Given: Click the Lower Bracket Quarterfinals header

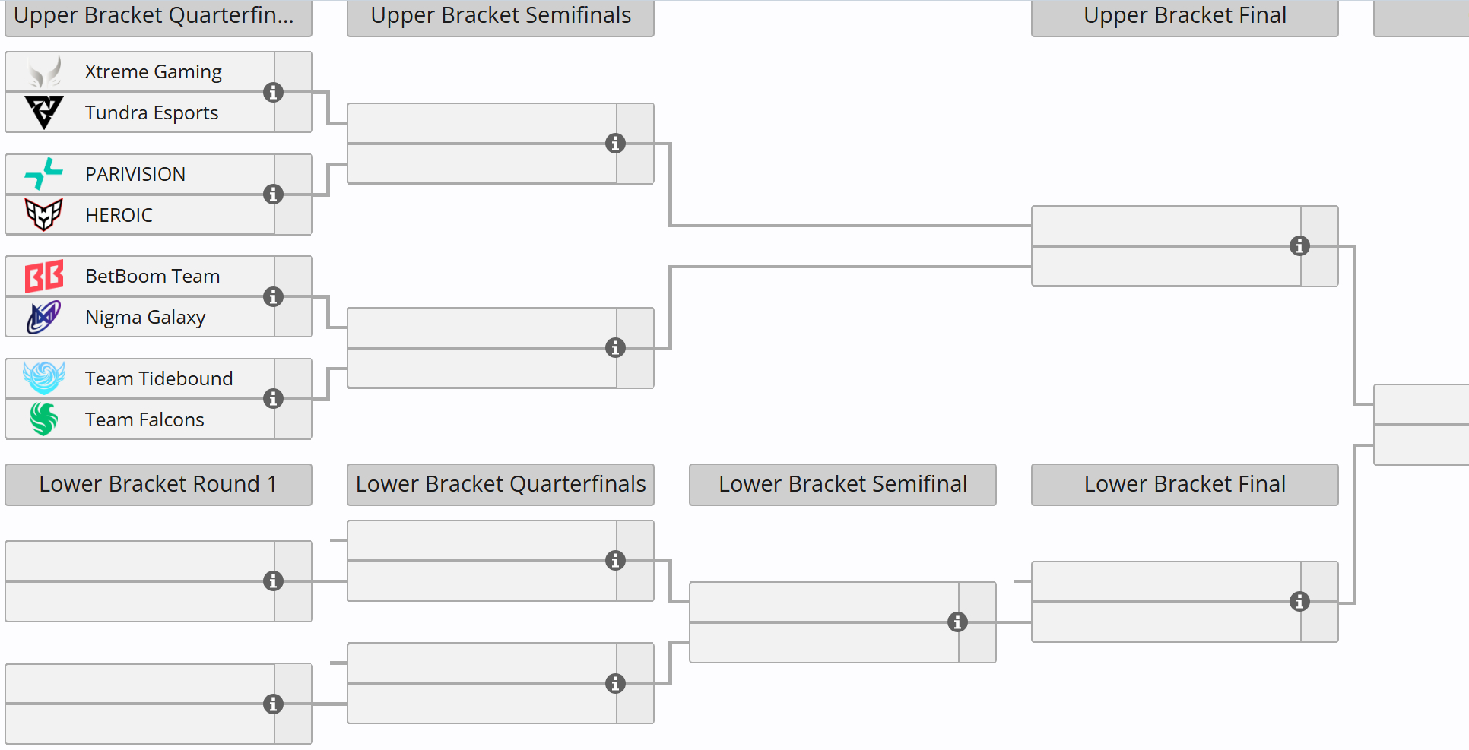Looking at the screenshot, I should click(500, 484).
